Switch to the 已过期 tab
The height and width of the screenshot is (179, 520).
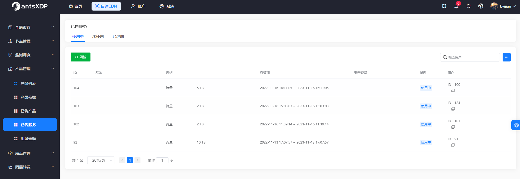[118, 36]
